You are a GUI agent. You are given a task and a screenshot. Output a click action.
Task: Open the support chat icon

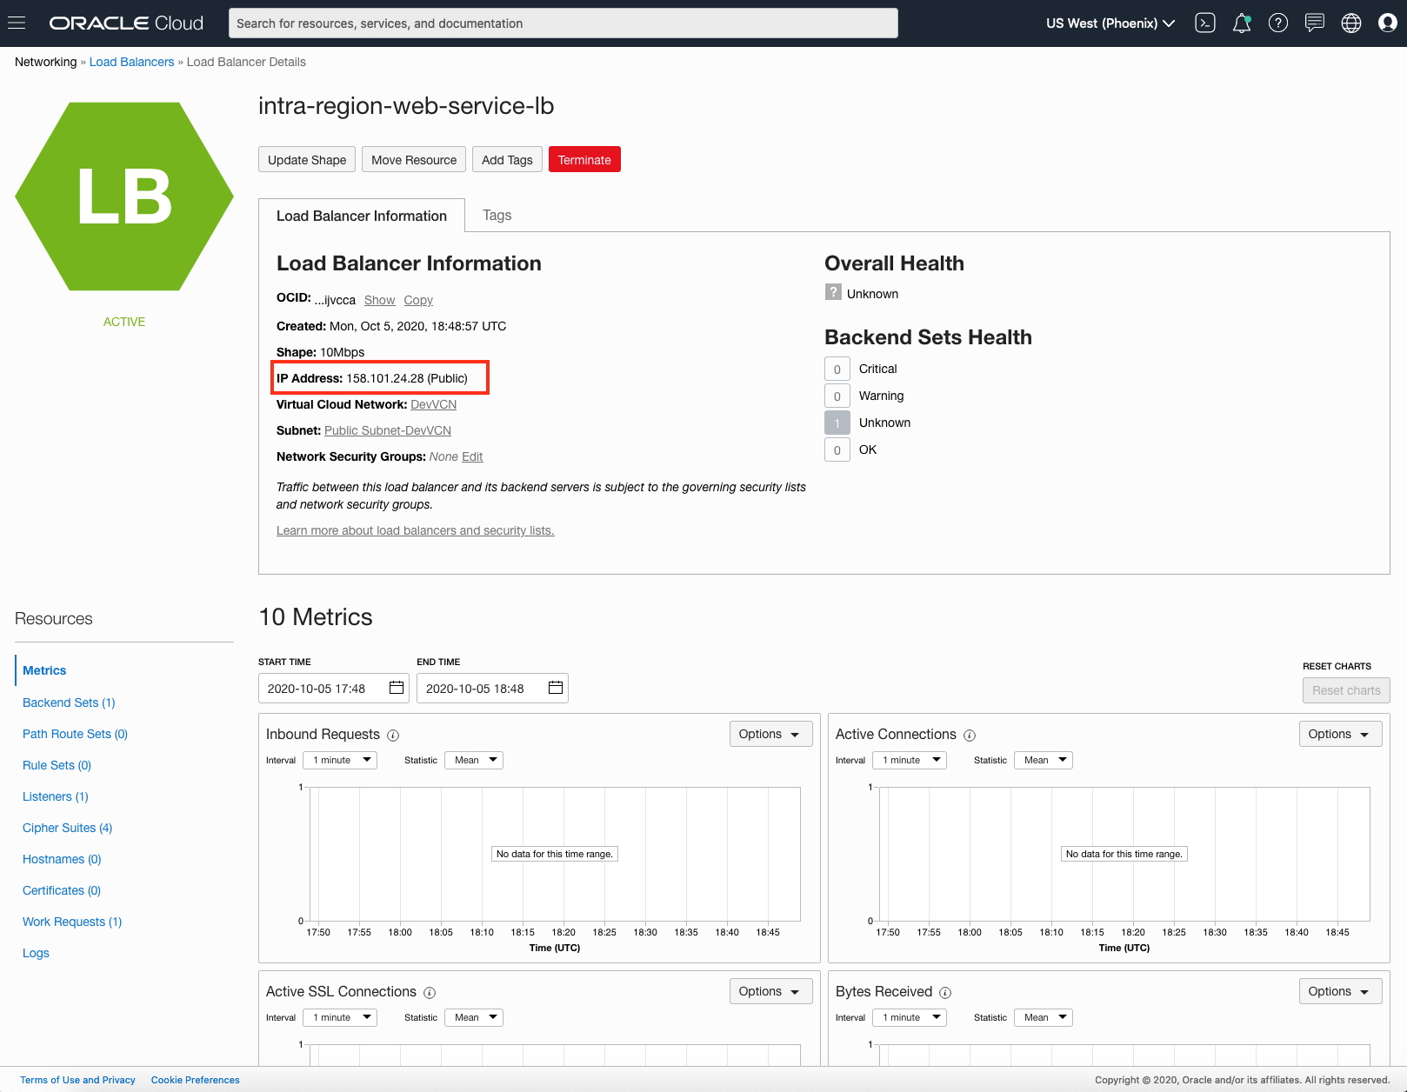(1315, 23)
